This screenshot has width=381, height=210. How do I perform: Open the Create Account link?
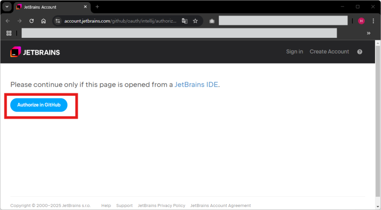pyautogui.click(x=329, y=52)
